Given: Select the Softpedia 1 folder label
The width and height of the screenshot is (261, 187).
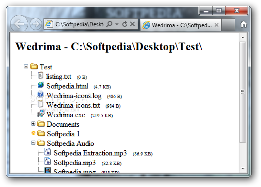Looking at the screenshot, I should pos(63,134).
